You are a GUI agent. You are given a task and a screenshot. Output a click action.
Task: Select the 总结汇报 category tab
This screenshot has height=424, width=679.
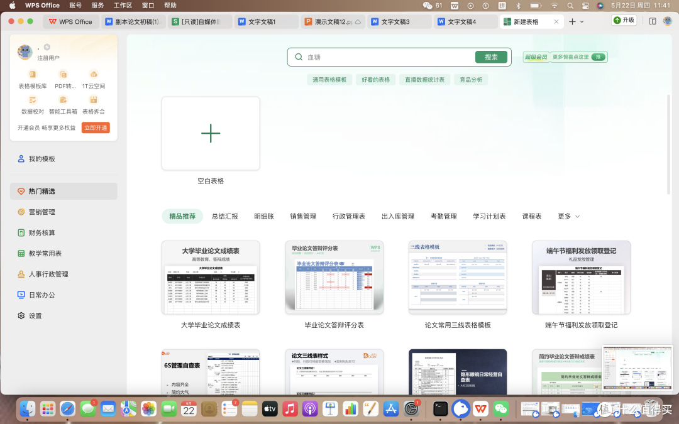pos(224,216)
